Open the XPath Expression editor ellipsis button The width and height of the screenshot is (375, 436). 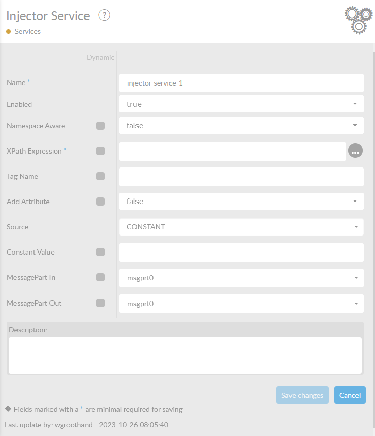[x=355, y=151]
